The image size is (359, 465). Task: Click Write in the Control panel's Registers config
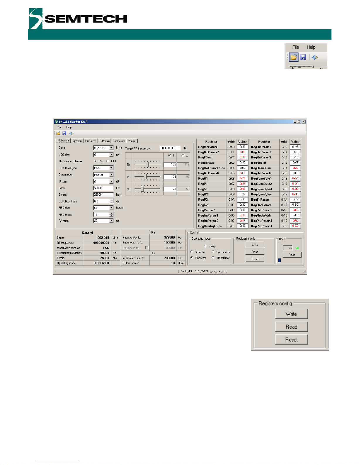[255, 244]
